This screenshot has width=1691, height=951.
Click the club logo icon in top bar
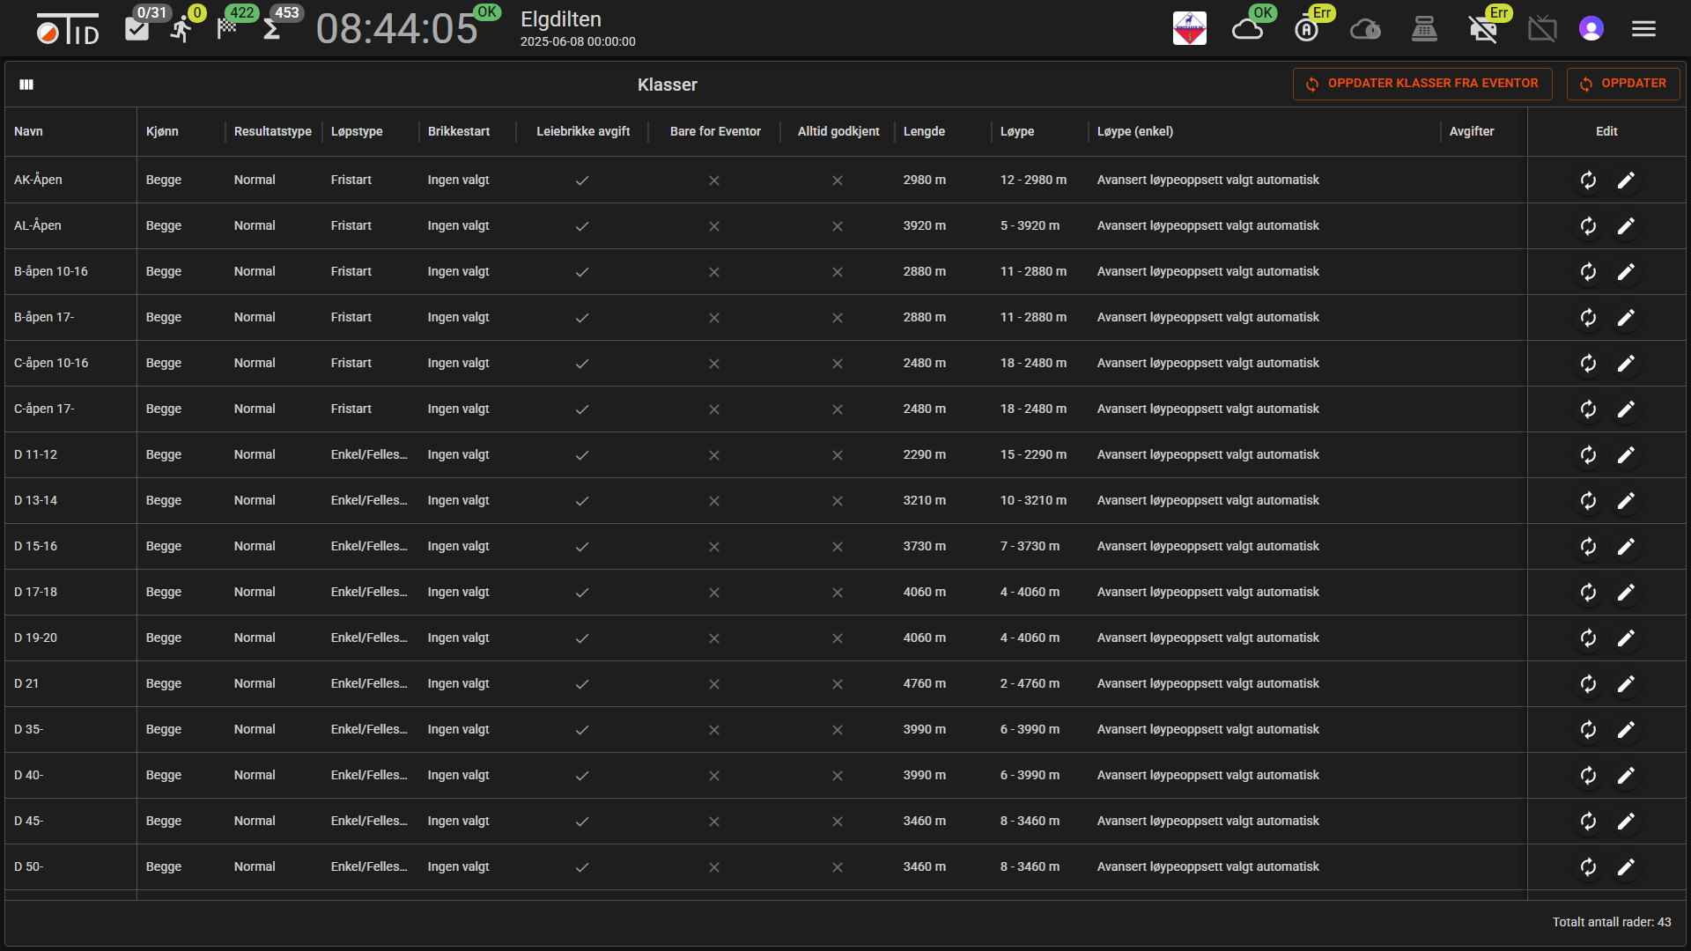[1189, 29]
